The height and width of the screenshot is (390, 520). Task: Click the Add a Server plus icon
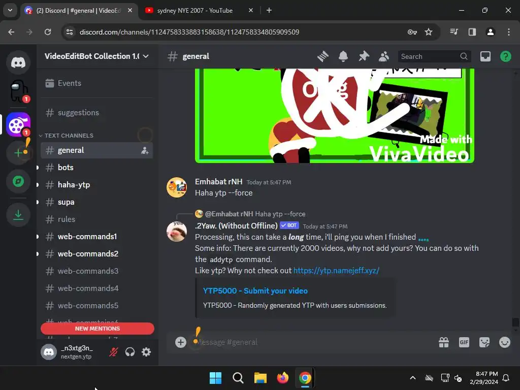coord(18,153)
